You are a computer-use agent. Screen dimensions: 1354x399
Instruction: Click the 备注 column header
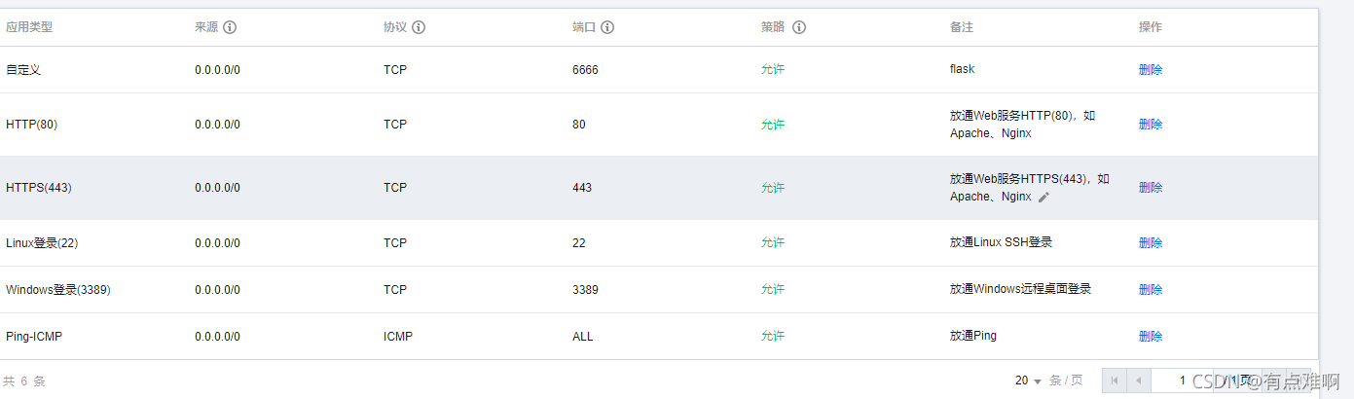click(x=962, y=27)
